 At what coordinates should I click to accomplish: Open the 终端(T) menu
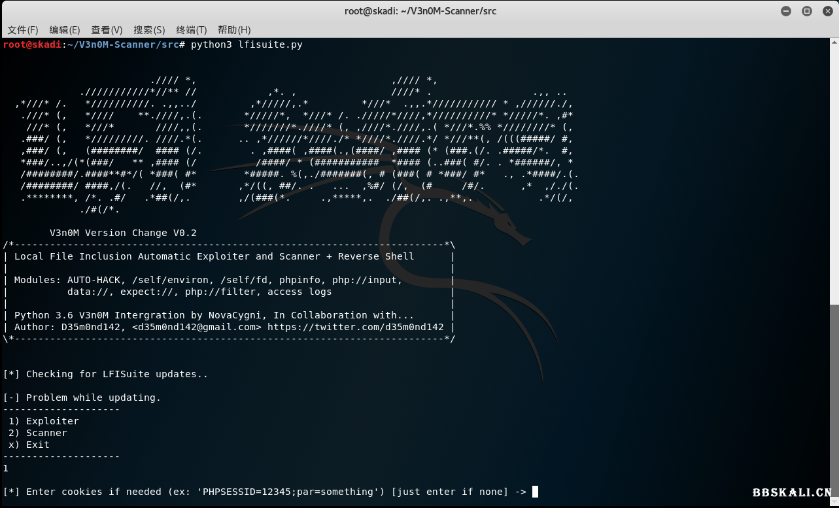(x=190, y=29)
